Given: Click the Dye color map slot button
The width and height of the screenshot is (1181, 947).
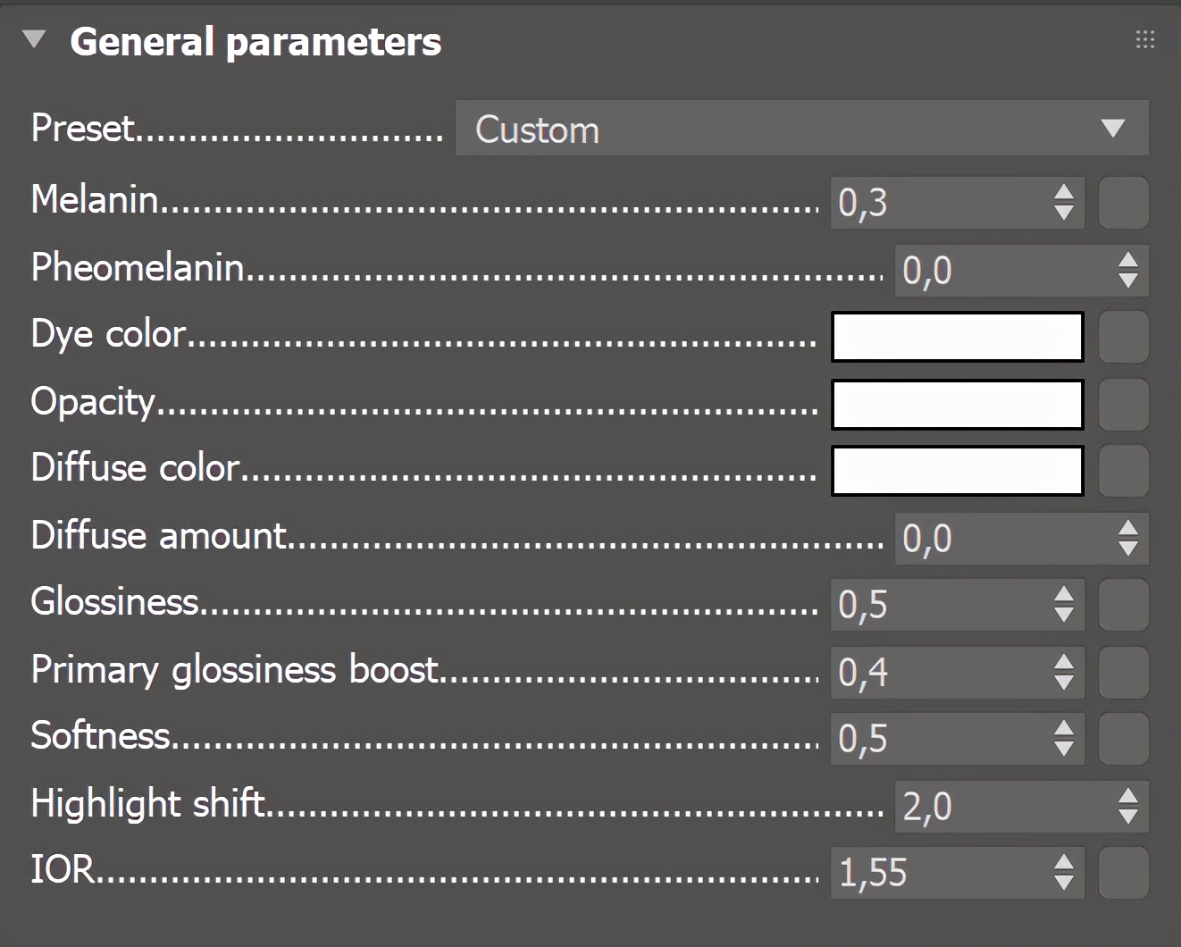Looking at the screenshot, I should click(x=1123, y=337).
